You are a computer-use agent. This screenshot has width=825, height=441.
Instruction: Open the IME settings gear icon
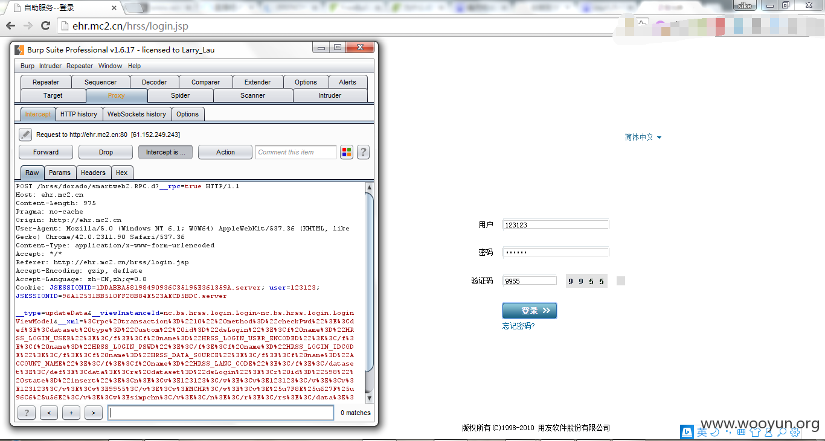pos(795,432)
